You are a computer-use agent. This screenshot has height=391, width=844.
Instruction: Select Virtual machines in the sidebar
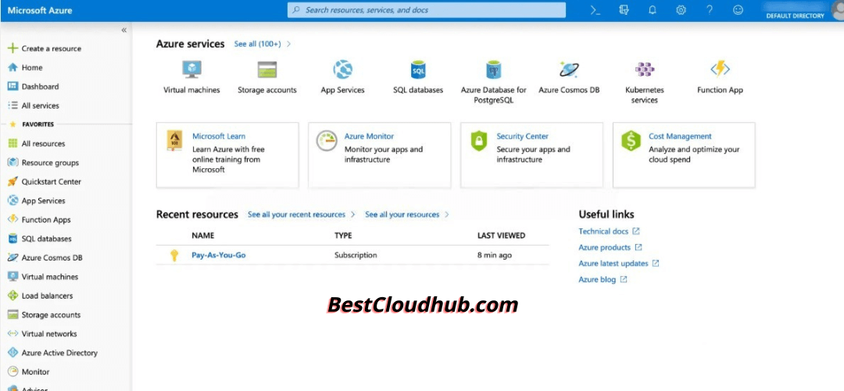(49, 277)
